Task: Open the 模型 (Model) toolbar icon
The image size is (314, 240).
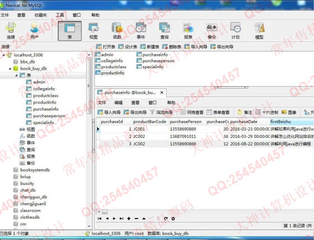Action: tap(259, 31)
